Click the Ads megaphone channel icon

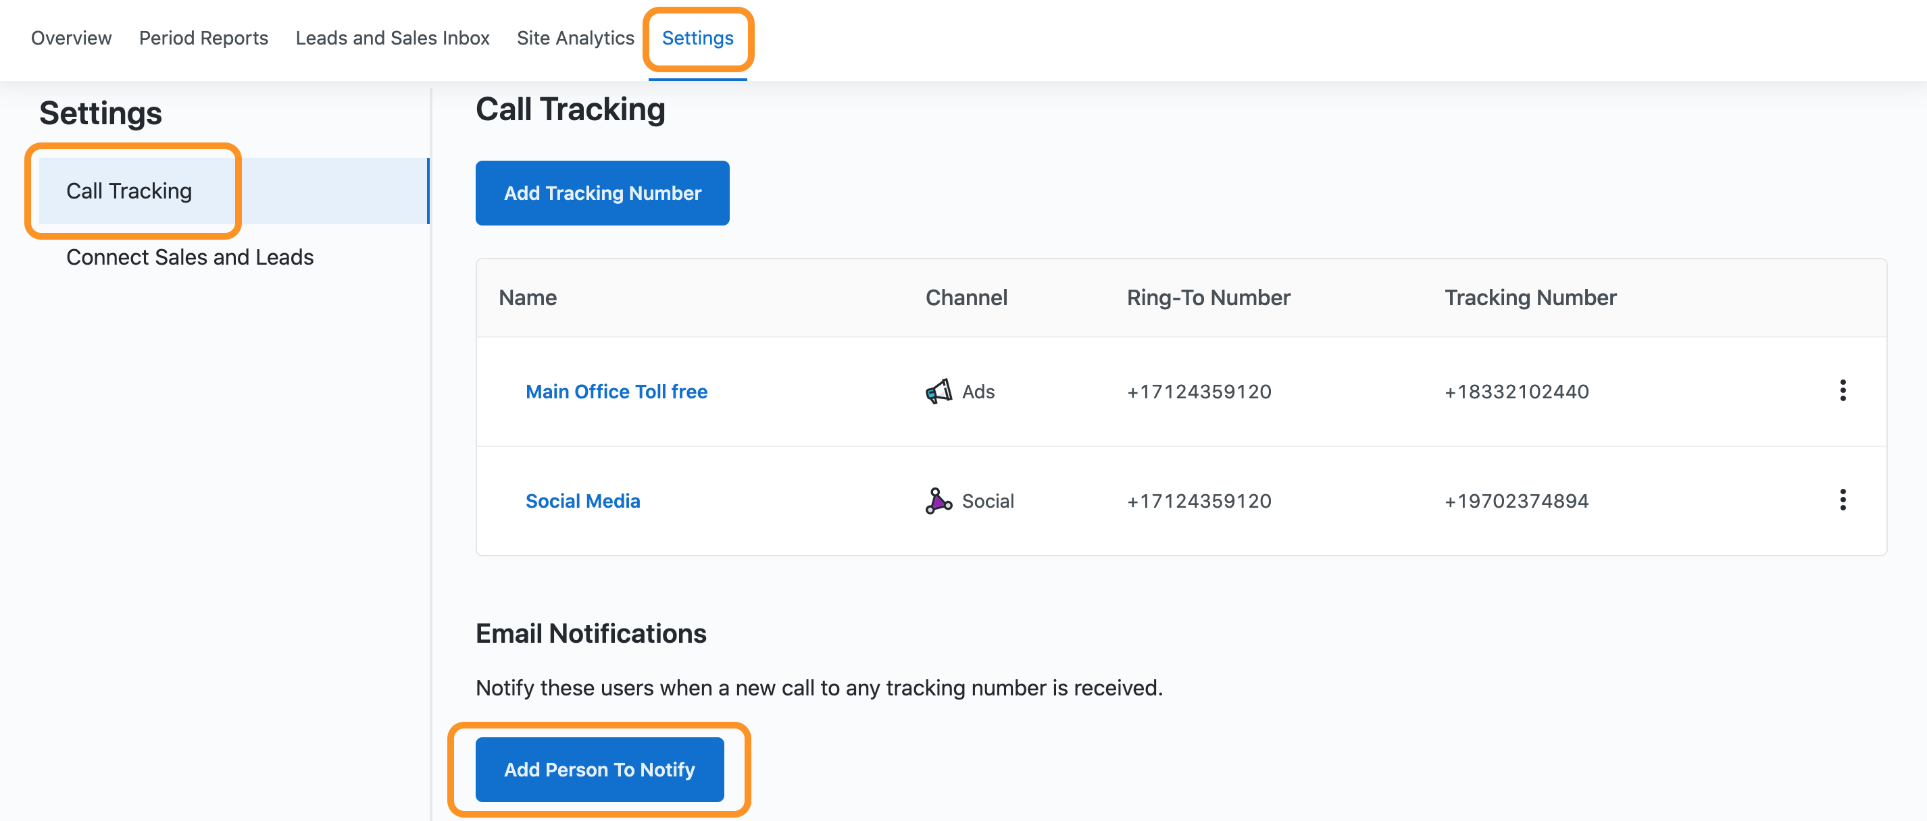(938, 391)
